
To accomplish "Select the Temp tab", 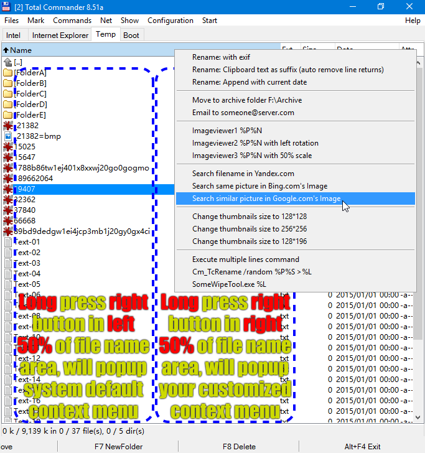I will pos(106,34).
